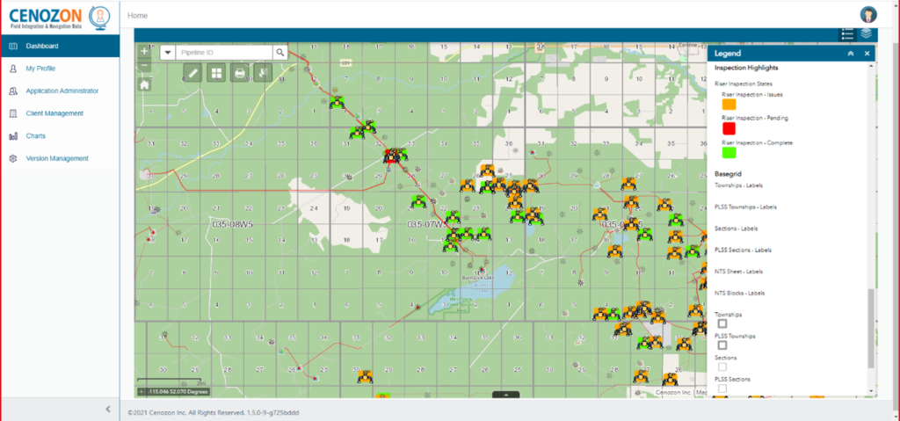Open the layer list stack icon
Viewport: 900px width, 421px height.
click(867, 34)
